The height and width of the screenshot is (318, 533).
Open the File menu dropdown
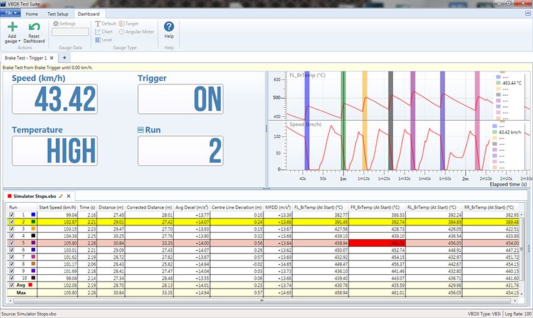click(11, 13)
